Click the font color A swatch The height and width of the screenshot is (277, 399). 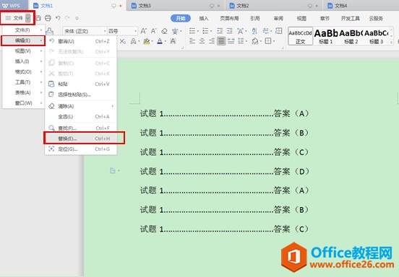point(160,41)
